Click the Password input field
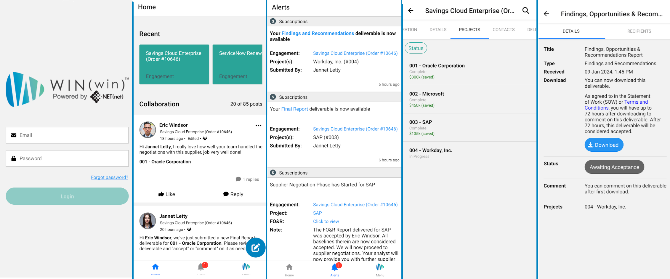 (x=67, y=158)
